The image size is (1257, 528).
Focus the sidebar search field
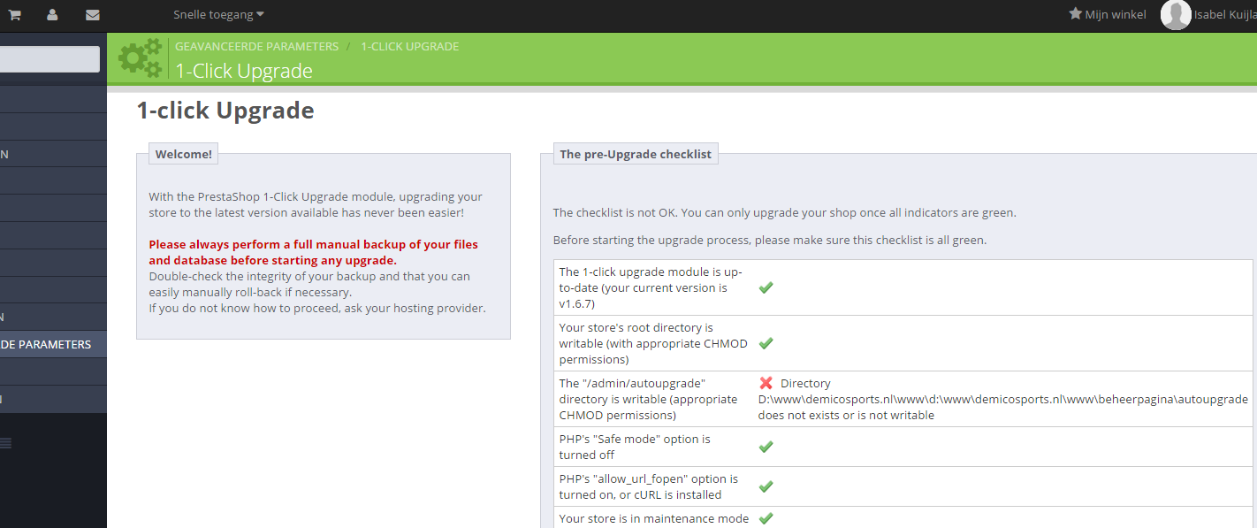(50, 59)
